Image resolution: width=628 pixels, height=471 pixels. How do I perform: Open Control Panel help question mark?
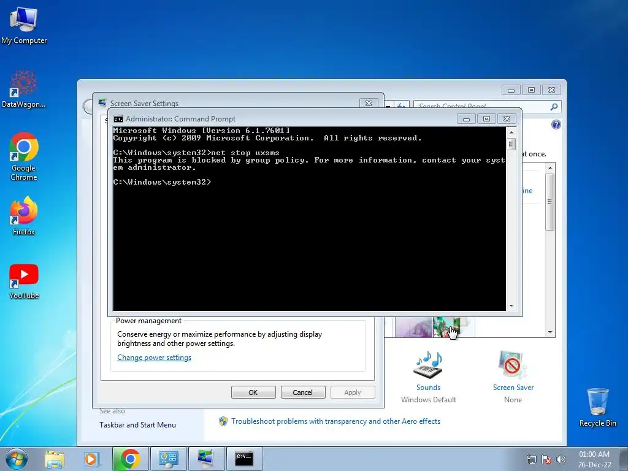[556, 124]
